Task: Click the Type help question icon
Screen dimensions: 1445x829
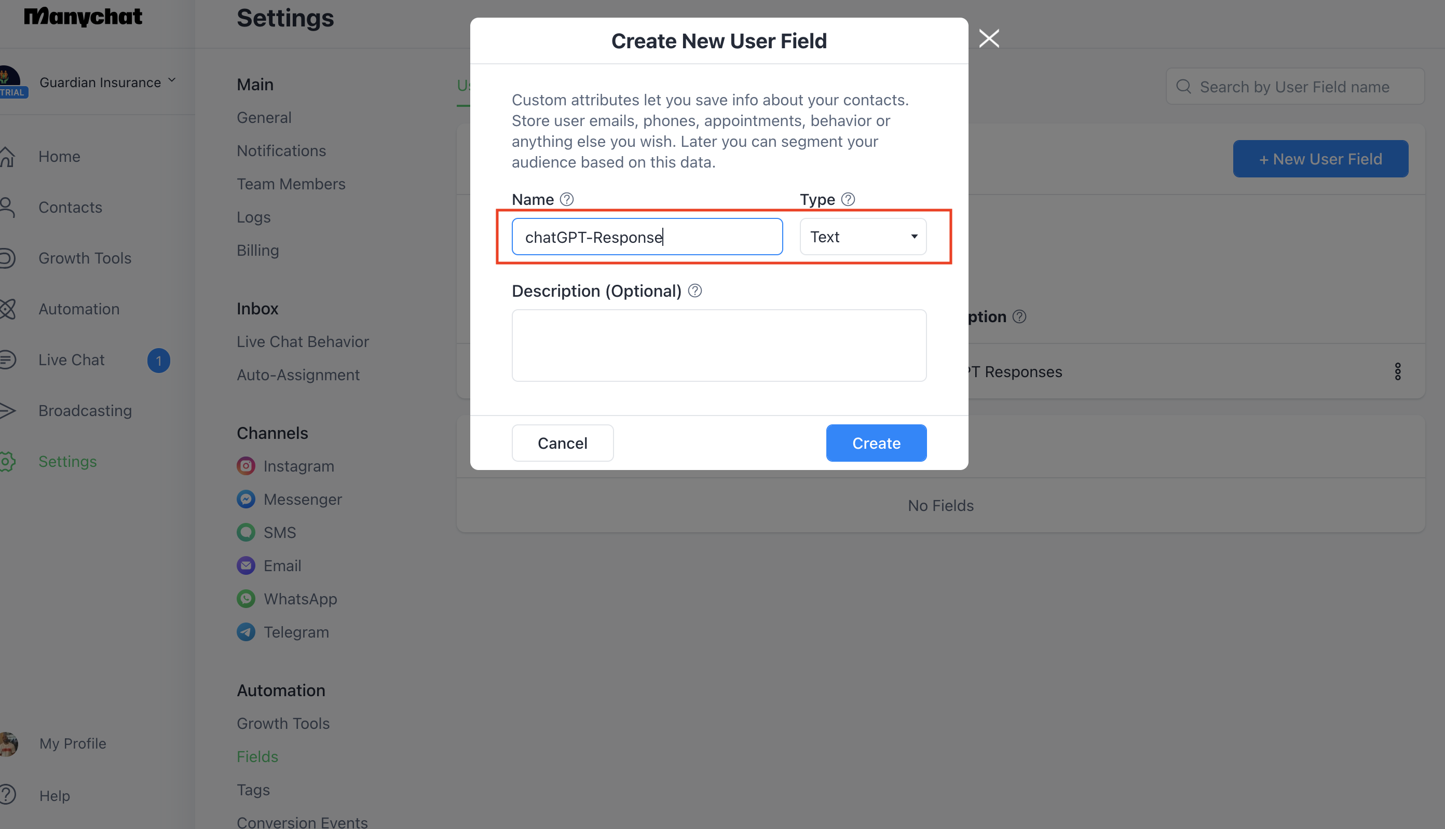Action: (848, 199)
